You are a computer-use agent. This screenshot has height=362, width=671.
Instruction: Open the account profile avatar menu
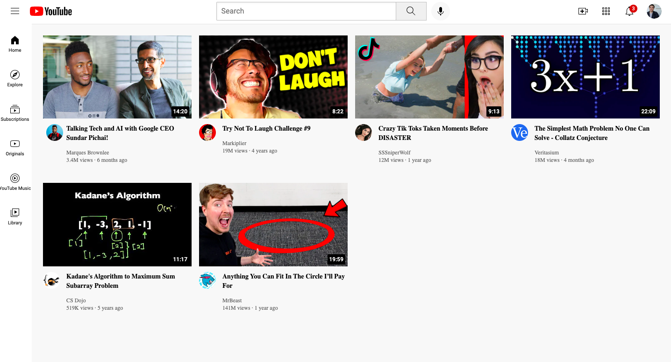coord(654,11)
